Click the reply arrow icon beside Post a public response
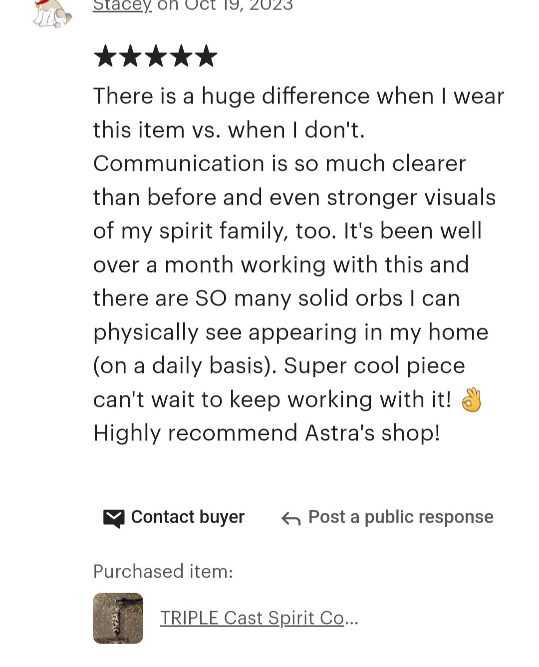Viewport: 539px width, 667px height. 291,519
